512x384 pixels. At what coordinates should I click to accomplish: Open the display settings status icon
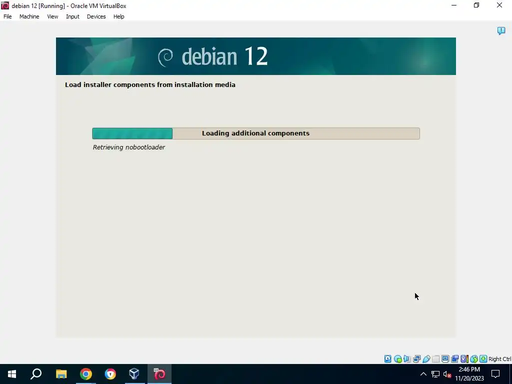click(x=445, y=359)
